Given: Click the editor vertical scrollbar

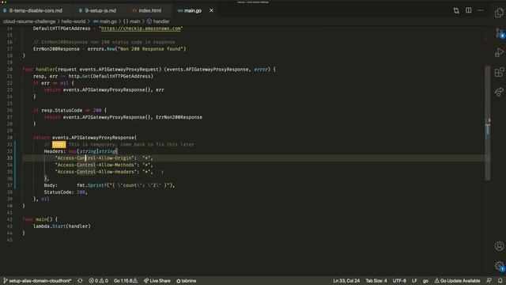Looking at the screenshot, I should (487, 123).
